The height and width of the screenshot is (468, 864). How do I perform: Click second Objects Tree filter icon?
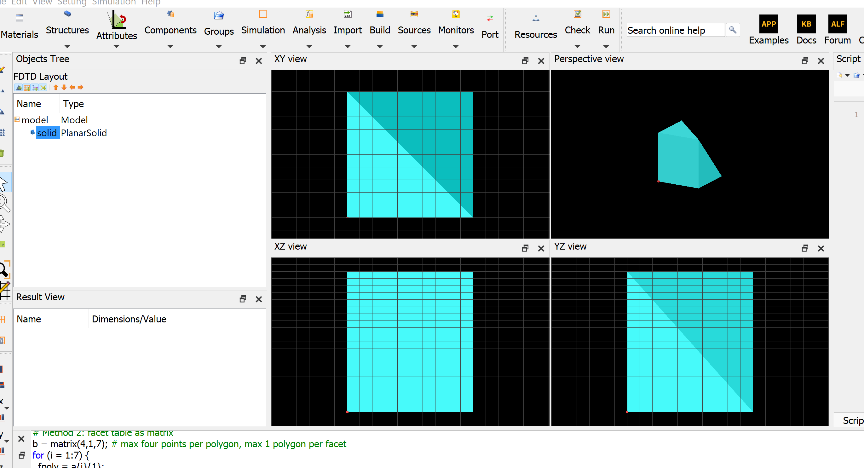click(27, 88)
